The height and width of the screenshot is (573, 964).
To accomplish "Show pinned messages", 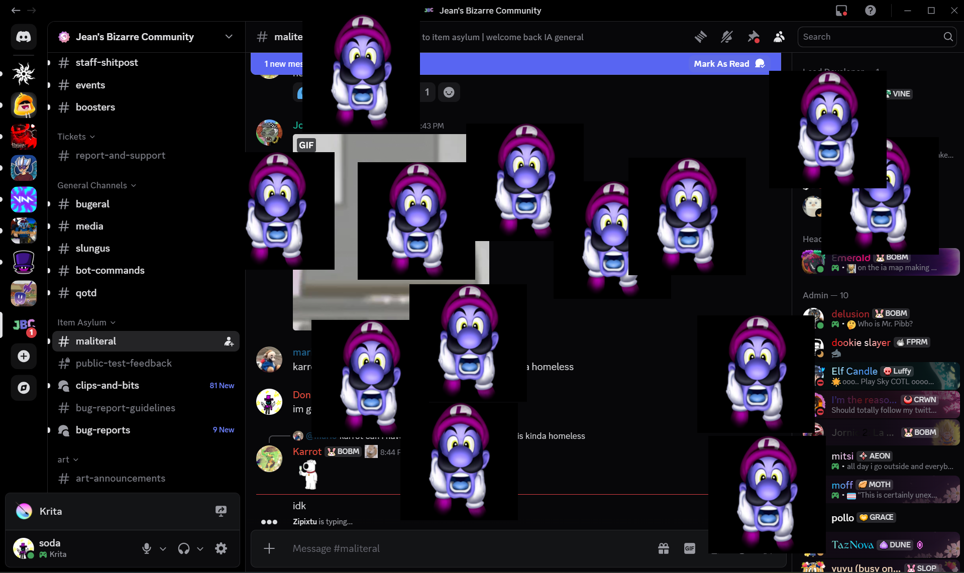I will (753, 37).
